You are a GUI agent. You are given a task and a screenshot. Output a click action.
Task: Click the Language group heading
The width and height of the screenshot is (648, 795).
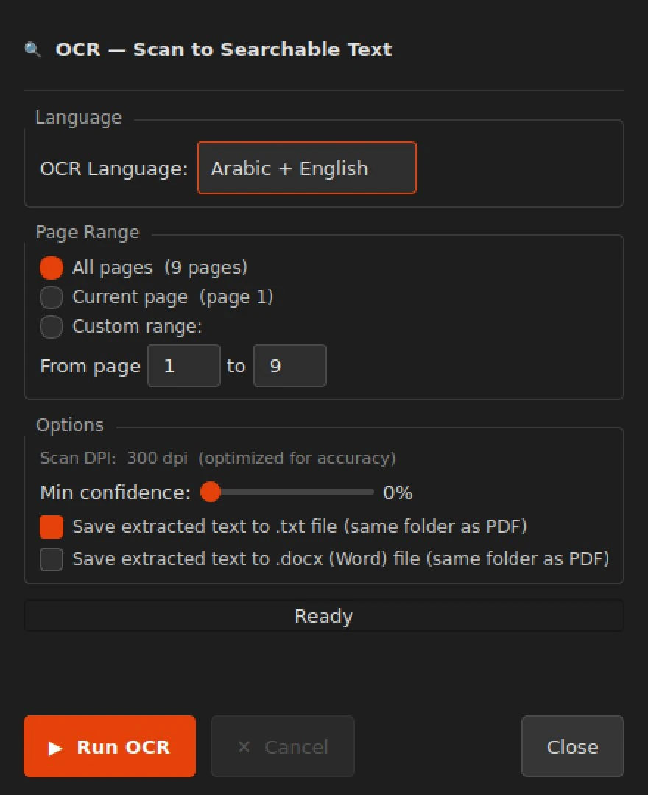79,118
